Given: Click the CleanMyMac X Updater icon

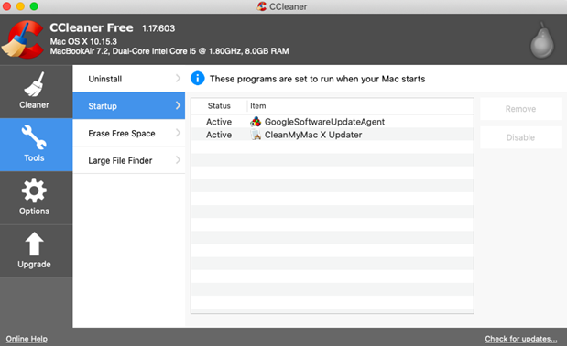Looking at the screenshot, I should click(256, 135).
